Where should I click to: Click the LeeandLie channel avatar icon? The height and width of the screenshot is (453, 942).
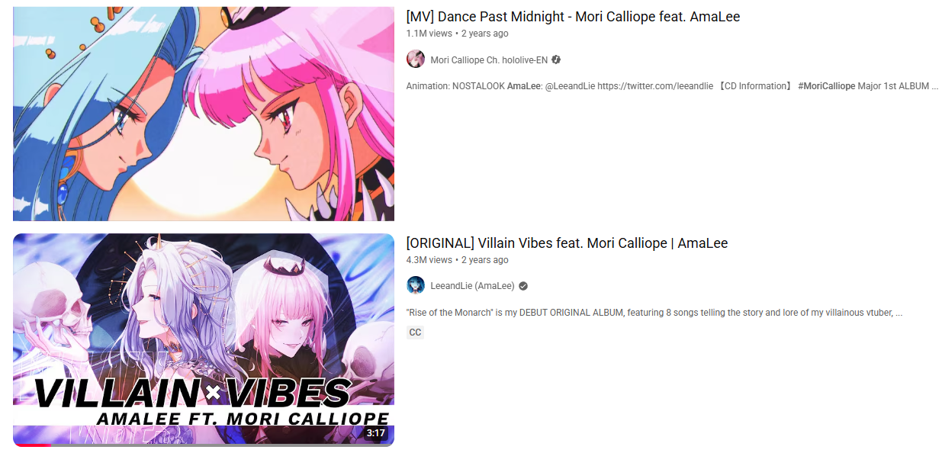coord(416,286)
